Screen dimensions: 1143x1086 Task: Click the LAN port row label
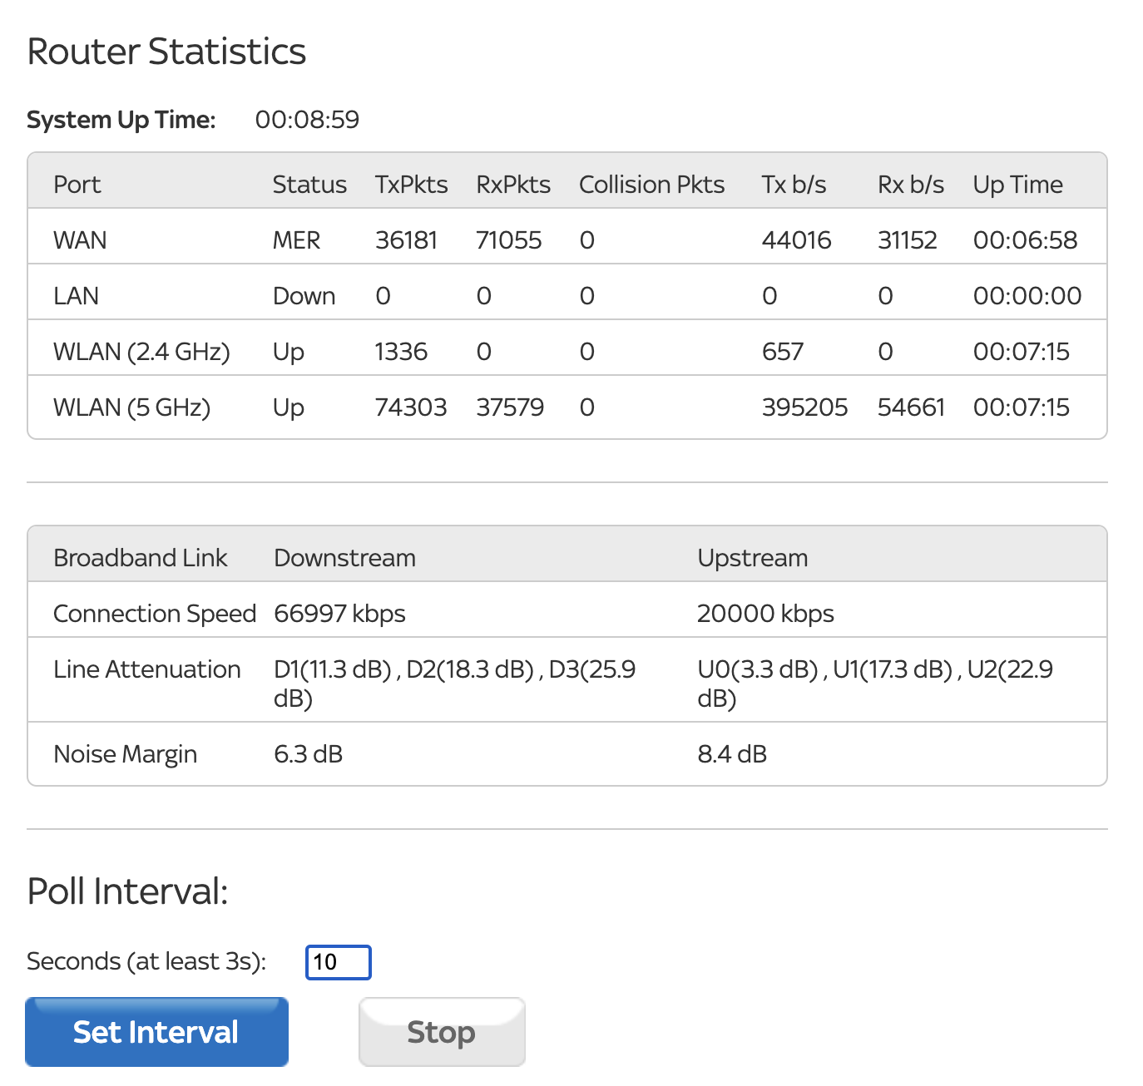click(x=76, y=296)
